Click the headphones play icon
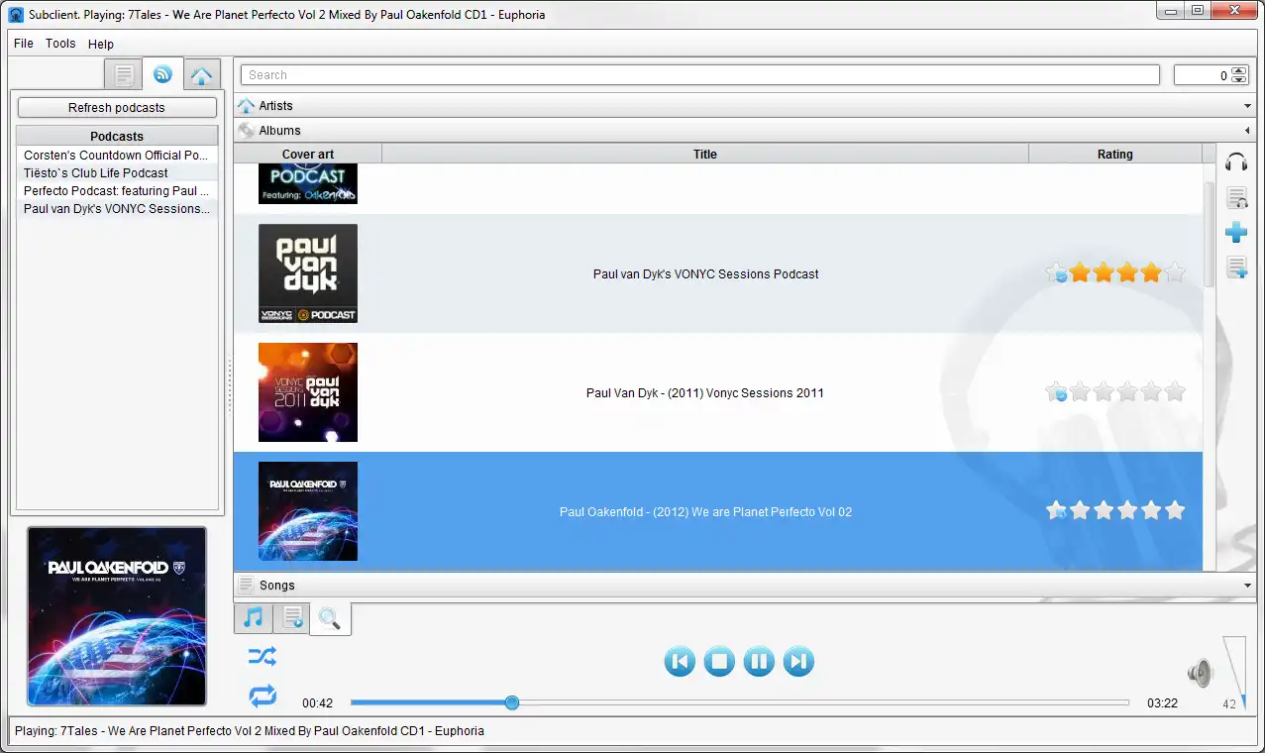The width and height of the screenshot is (1265, 753). click(x=1236, y=162)
